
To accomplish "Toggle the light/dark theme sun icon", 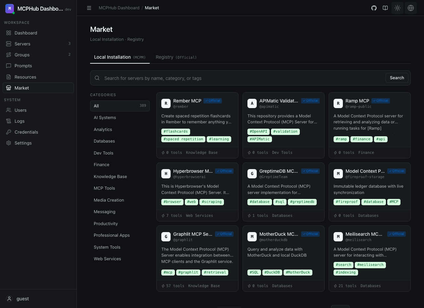I will click(397, 8).
